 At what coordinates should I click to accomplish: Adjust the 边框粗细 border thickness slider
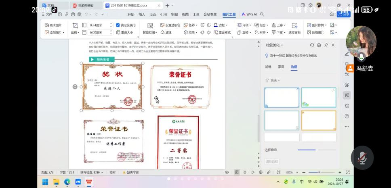point(307,150)
